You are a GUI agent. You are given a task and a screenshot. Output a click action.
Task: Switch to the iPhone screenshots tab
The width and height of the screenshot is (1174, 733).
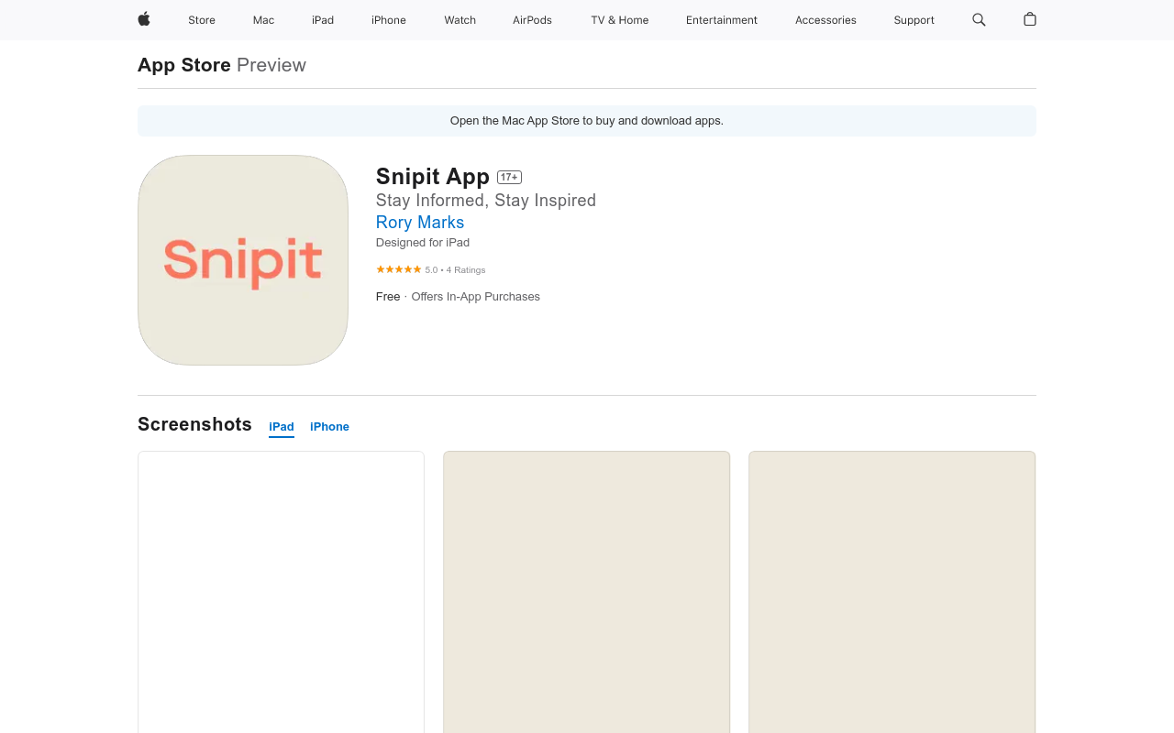pos(329,427)
